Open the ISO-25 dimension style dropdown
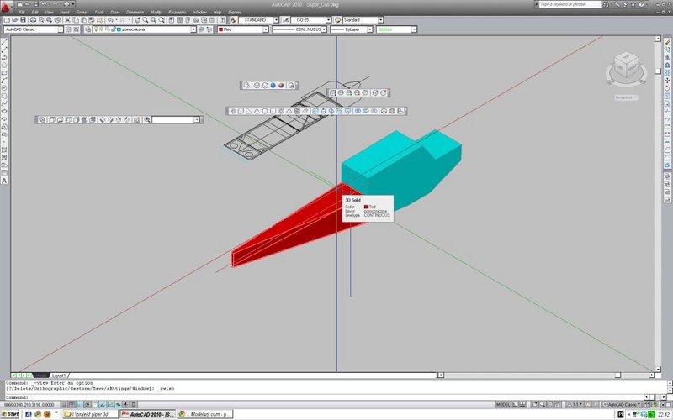 tap(328, 19)
